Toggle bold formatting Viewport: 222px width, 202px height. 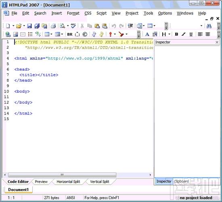176,34
